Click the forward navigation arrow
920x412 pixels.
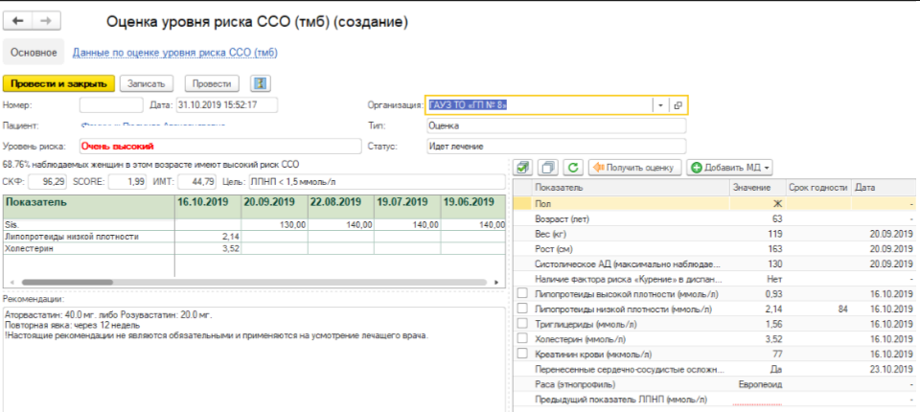(48, 20)
